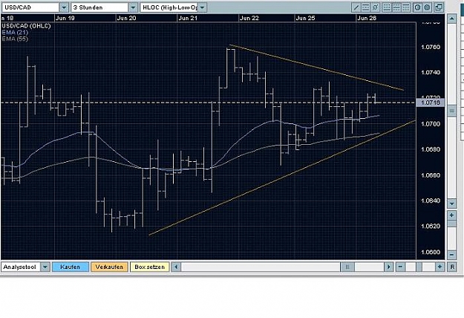Image resolution: width=464 pixels, height=318 pixels.
Task: Click the dotted circle toolbar icon
Action: pos(427,7)
